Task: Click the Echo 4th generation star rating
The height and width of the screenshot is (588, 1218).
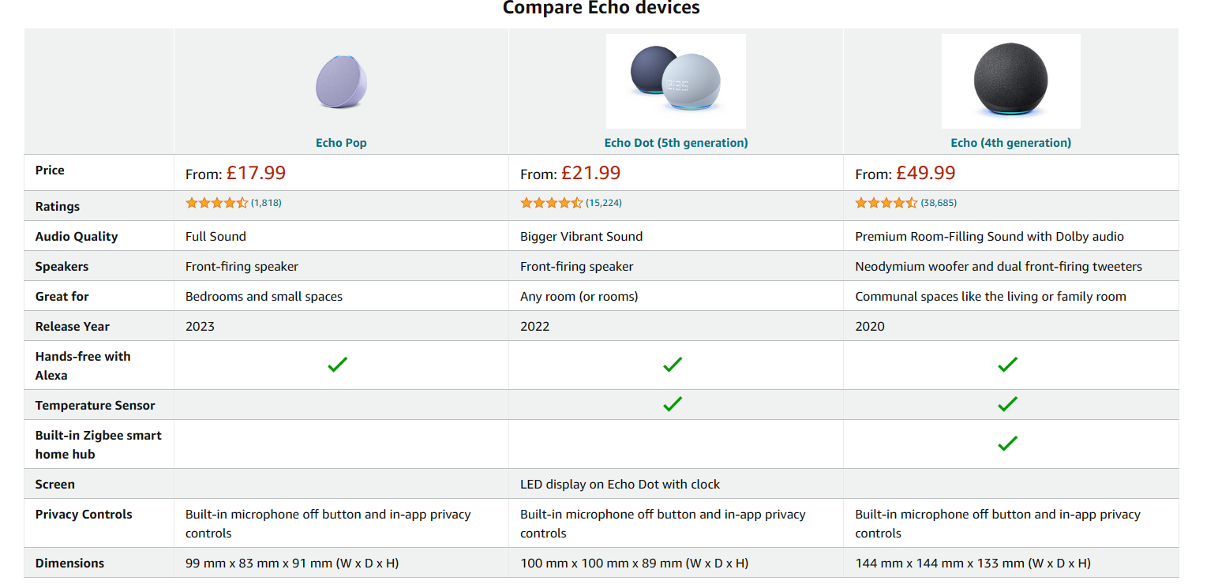Action: point(886,203)
